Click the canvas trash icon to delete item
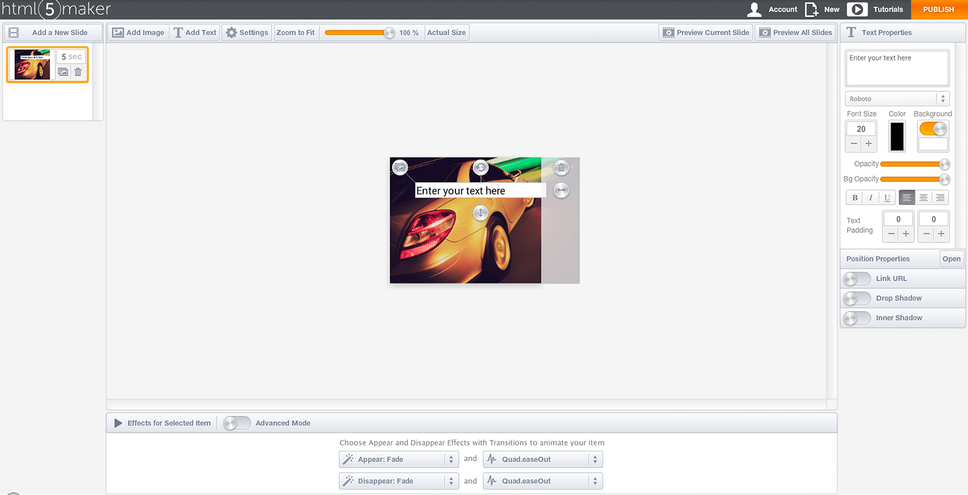The image size is (968, 495). [x=562, y=167]
